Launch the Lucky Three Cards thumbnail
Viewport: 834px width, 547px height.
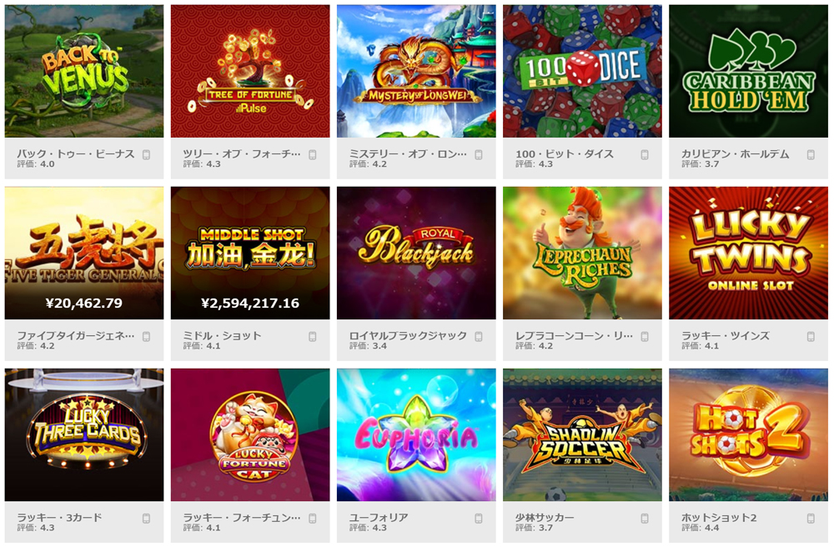point(84,434)
